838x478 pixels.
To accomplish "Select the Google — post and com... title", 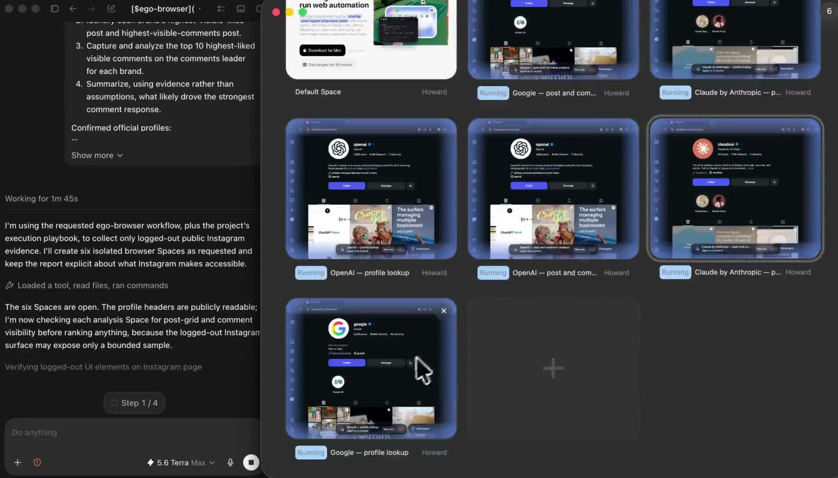I will (554, 93).
